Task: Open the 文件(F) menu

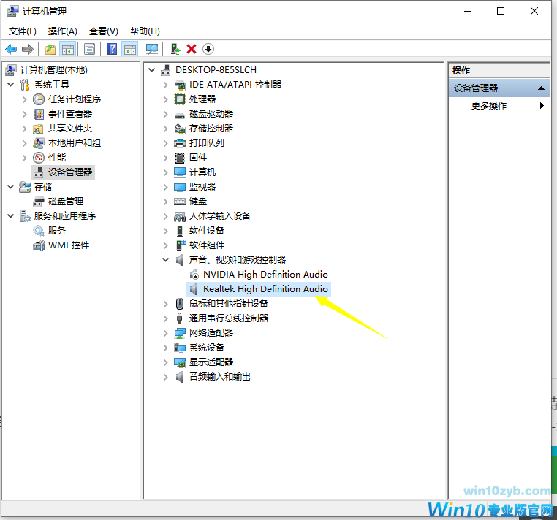Action: (23, 31)
